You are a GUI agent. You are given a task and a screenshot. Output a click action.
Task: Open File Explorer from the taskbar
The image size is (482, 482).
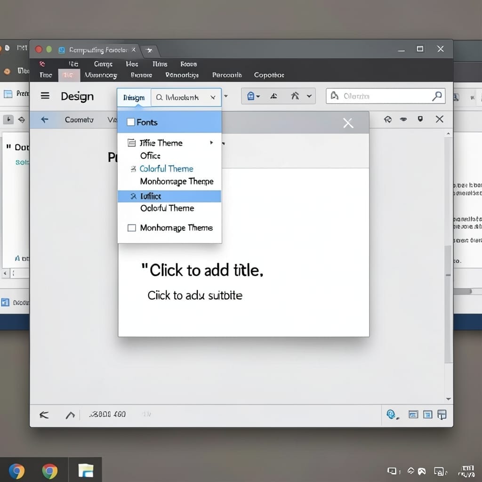click(x=86, y=471)
